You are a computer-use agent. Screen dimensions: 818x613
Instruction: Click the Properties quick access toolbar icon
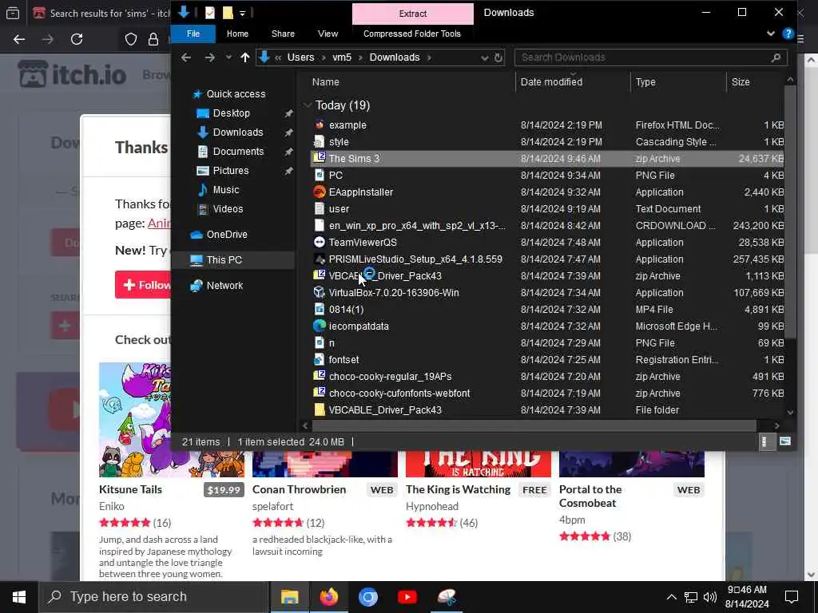(210, 13)
